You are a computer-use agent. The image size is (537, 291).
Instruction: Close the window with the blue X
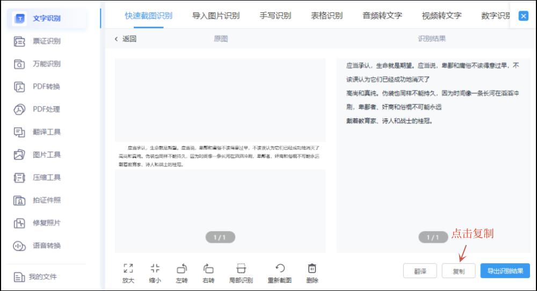coord(523,16)
